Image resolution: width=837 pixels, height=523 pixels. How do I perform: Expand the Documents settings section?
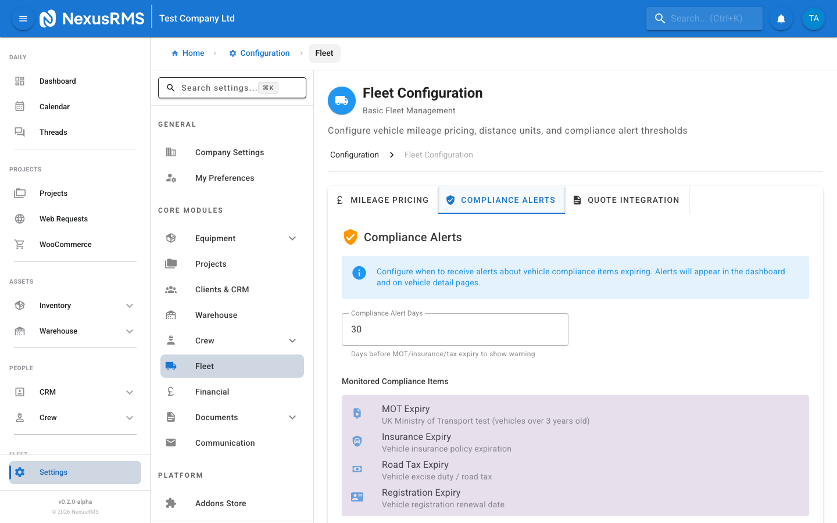[x=292, y=417]
